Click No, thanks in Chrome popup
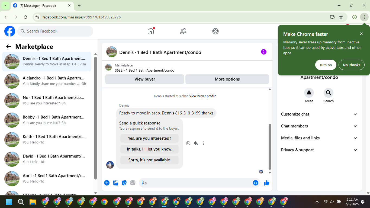Screen dimensions: 370x208 click(351, 65)
